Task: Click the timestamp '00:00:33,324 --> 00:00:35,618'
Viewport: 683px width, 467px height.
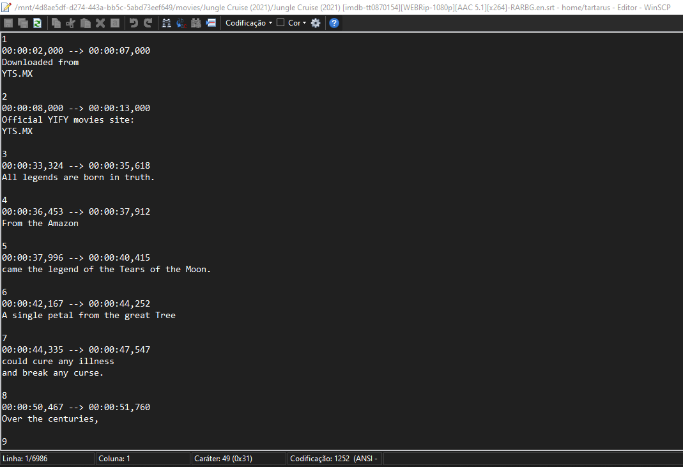Action: (76, 165)
